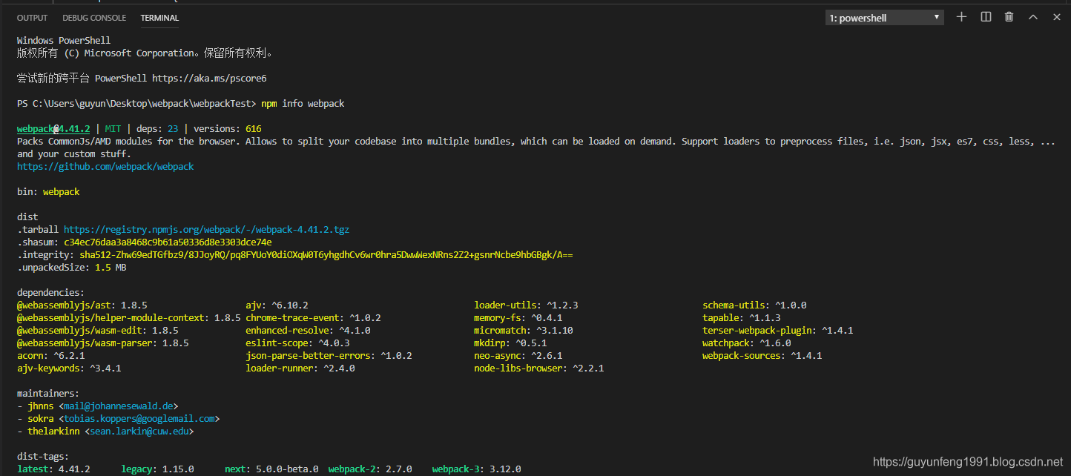Click the webpack@4.41.2 package heading
This screenshot has width=1071, height=476.
click(53, 129)
